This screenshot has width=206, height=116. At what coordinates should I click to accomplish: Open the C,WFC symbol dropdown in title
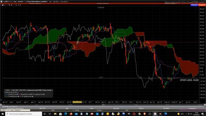coord(24,2)
